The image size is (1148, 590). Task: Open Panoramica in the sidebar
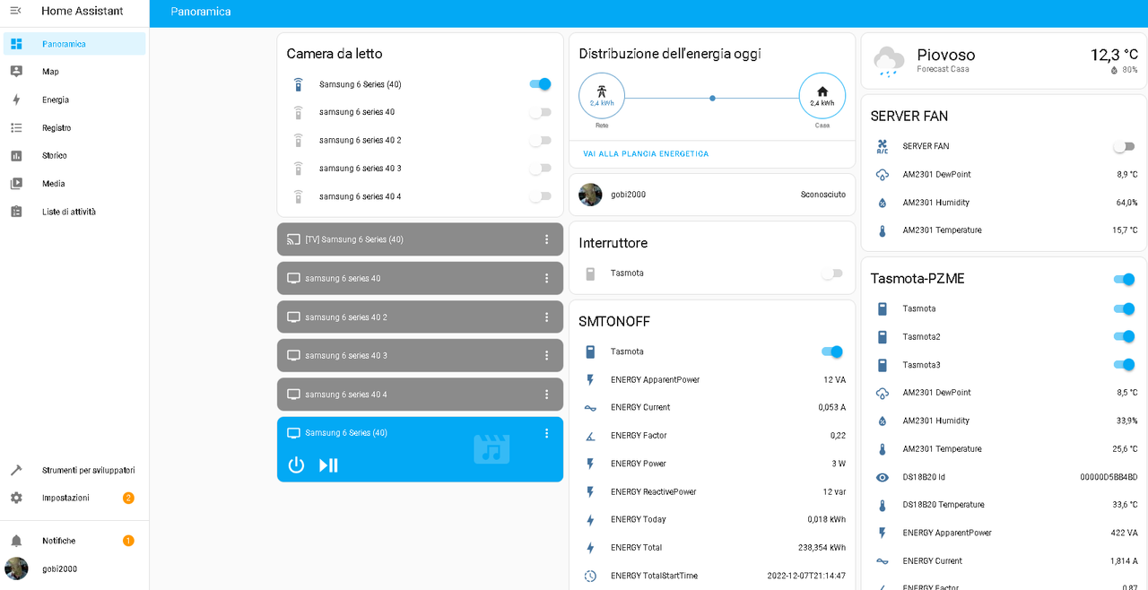[x=74, y=44]
